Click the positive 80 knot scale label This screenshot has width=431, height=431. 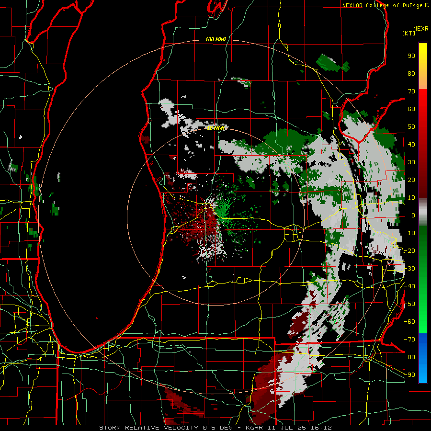[411, 74]
